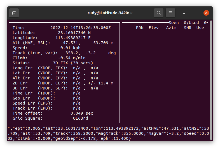220x149 pixels.
Task: Click longitude value 113.49389217 E
Action: (x=73, y=38)
